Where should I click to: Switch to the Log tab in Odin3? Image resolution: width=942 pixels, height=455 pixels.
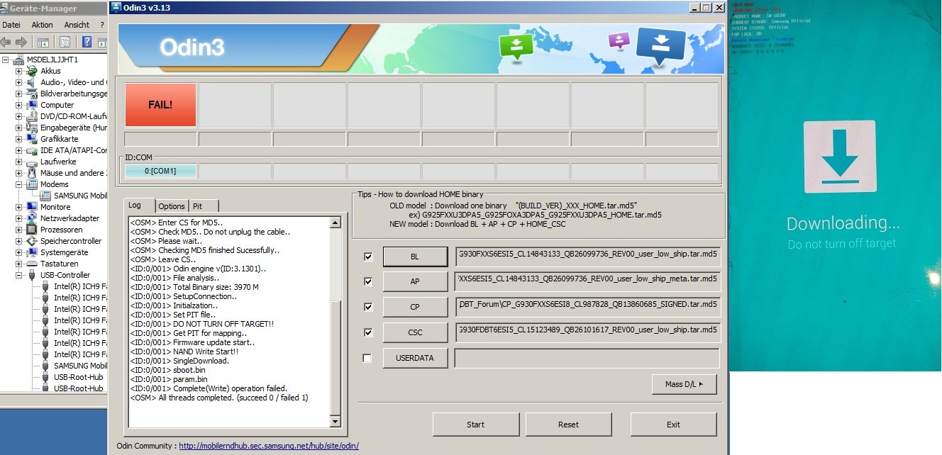[x=138, y=206]
